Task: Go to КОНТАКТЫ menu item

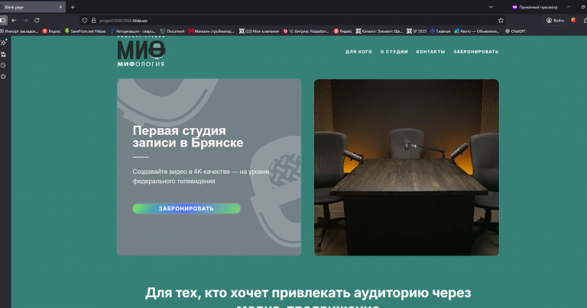Action: click(x=430, y=52)
